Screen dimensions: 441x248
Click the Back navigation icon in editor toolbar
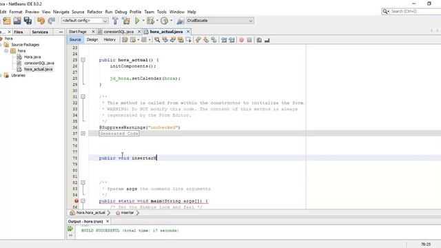133,40
